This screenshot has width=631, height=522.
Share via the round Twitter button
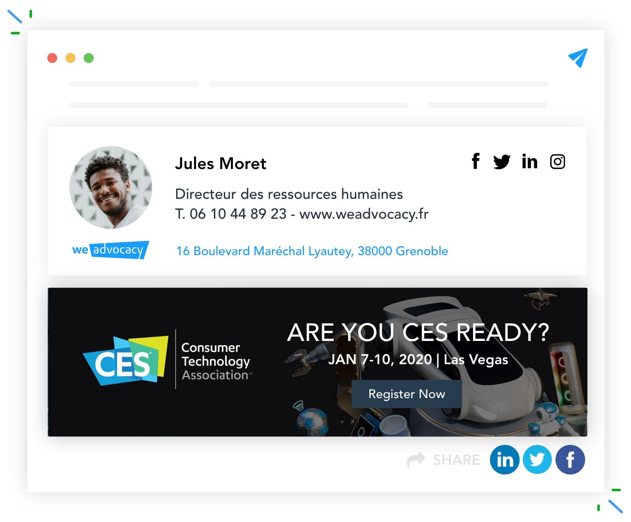click(x=537, y=459)
